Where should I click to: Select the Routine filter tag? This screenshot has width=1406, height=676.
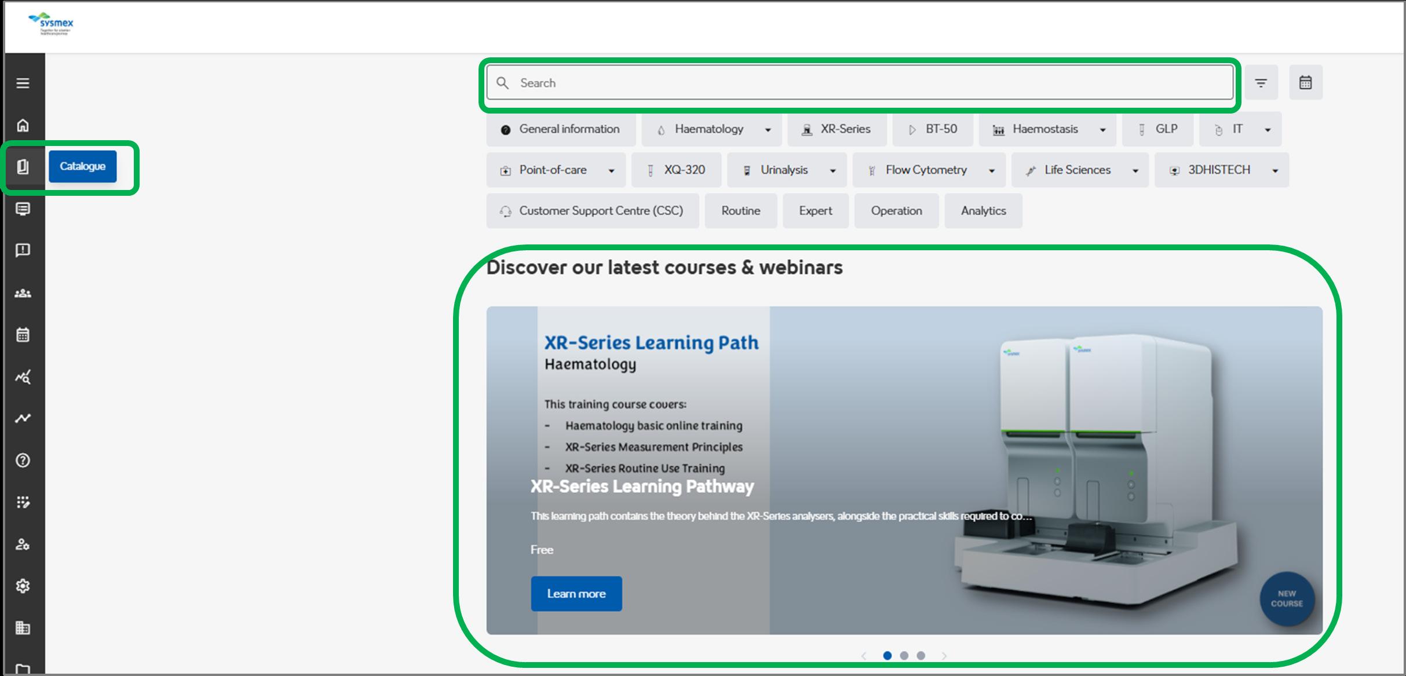click(x=740, y=211)
